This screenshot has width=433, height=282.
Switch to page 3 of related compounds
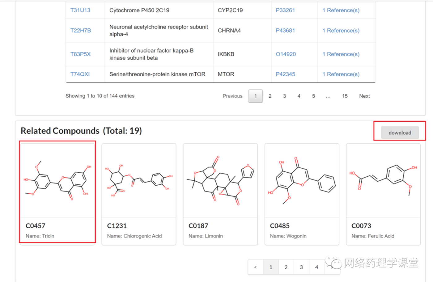coord(301,267)
